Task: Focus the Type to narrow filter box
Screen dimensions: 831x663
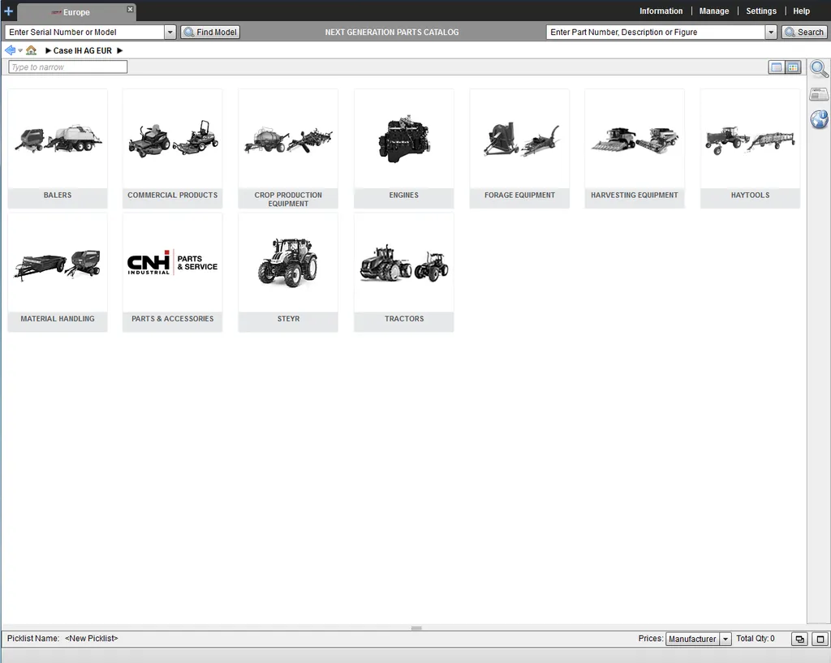Action: [x=68, y=67]
